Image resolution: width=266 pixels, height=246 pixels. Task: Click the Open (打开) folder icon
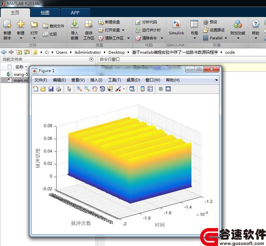point(34,24)
